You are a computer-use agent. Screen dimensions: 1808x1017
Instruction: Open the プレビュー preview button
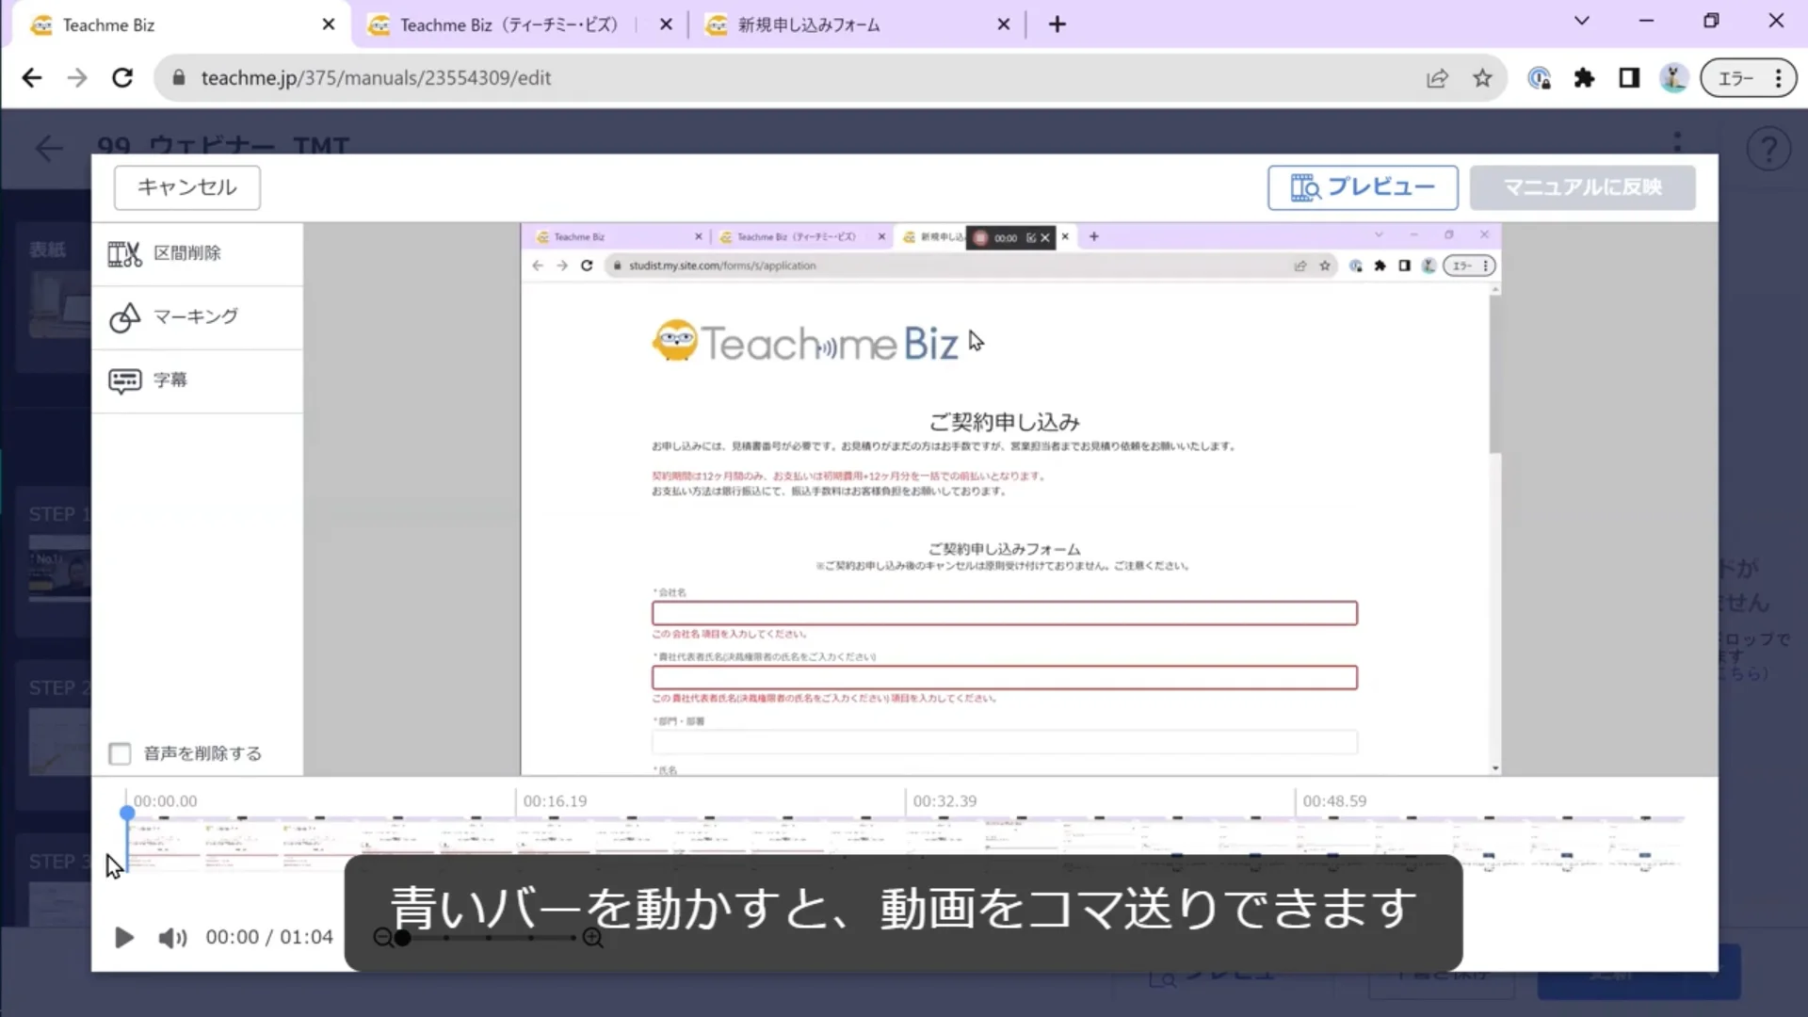(x=1362, y=187)
